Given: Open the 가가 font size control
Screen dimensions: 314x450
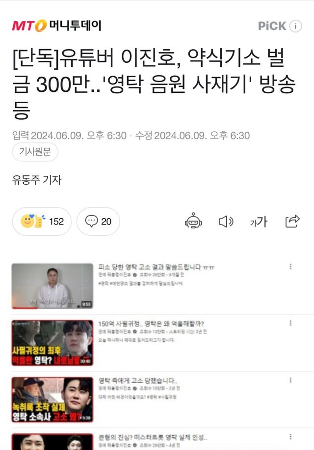Looking at the screenshot, I should coord(259,222).
